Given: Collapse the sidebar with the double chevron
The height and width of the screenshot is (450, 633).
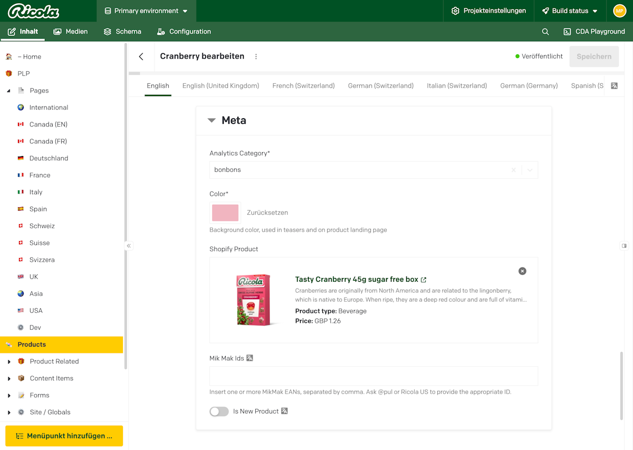Looking at the screenshot, I should (129, 246).
